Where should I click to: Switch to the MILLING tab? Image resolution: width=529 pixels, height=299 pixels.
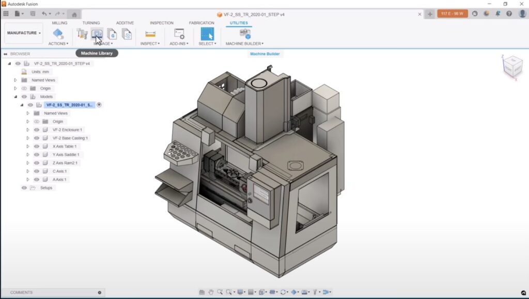[x=59, y=23]
